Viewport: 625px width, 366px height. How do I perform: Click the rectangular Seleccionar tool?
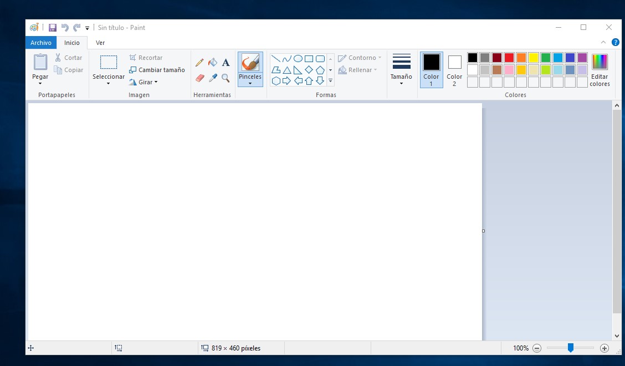[x=109, y=62]
